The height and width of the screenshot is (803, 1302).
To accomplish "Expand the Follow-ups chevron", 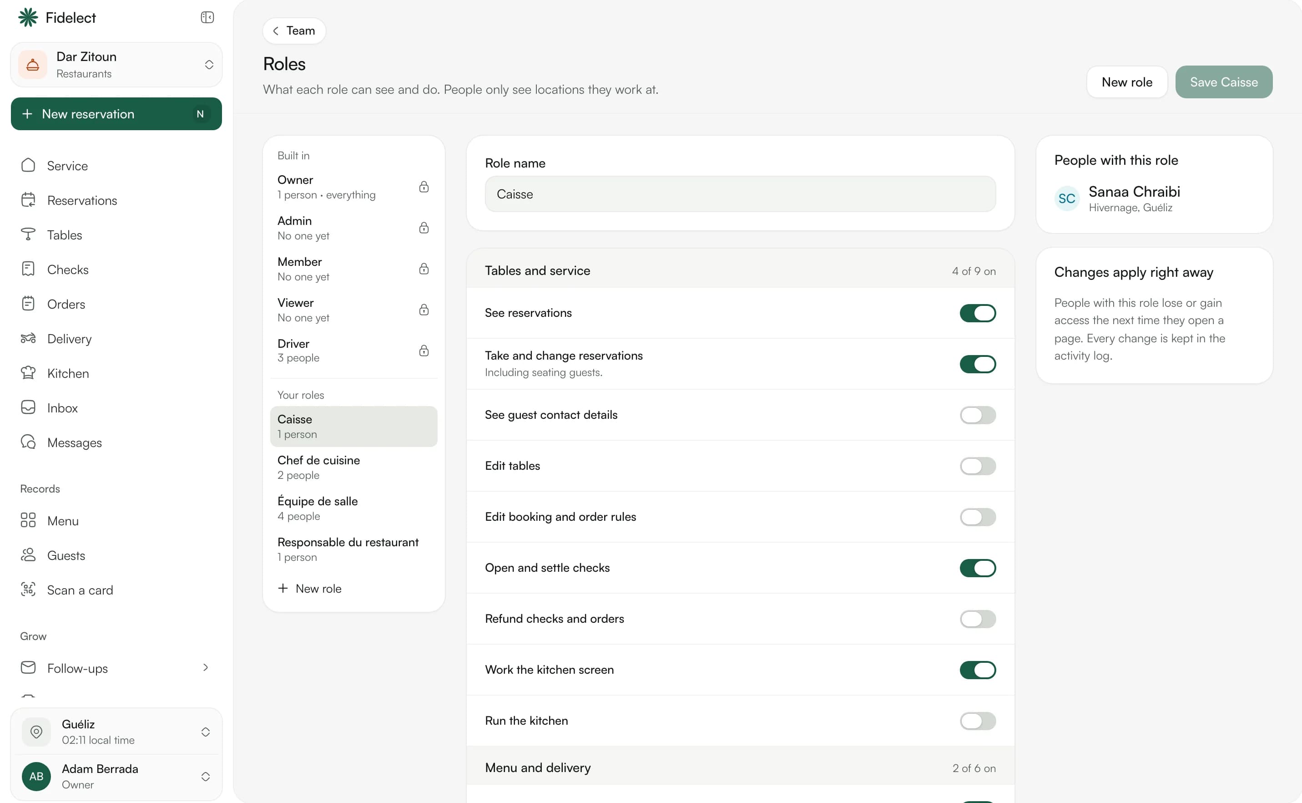I will [x=206, y=667].
